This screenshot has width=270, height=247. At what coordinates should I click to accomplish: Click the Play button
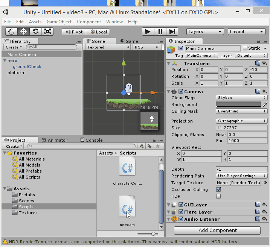(x=148, y=32)
